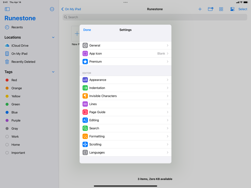Select the Purple tag dot

pyautogui.click(x=7, y=121)
